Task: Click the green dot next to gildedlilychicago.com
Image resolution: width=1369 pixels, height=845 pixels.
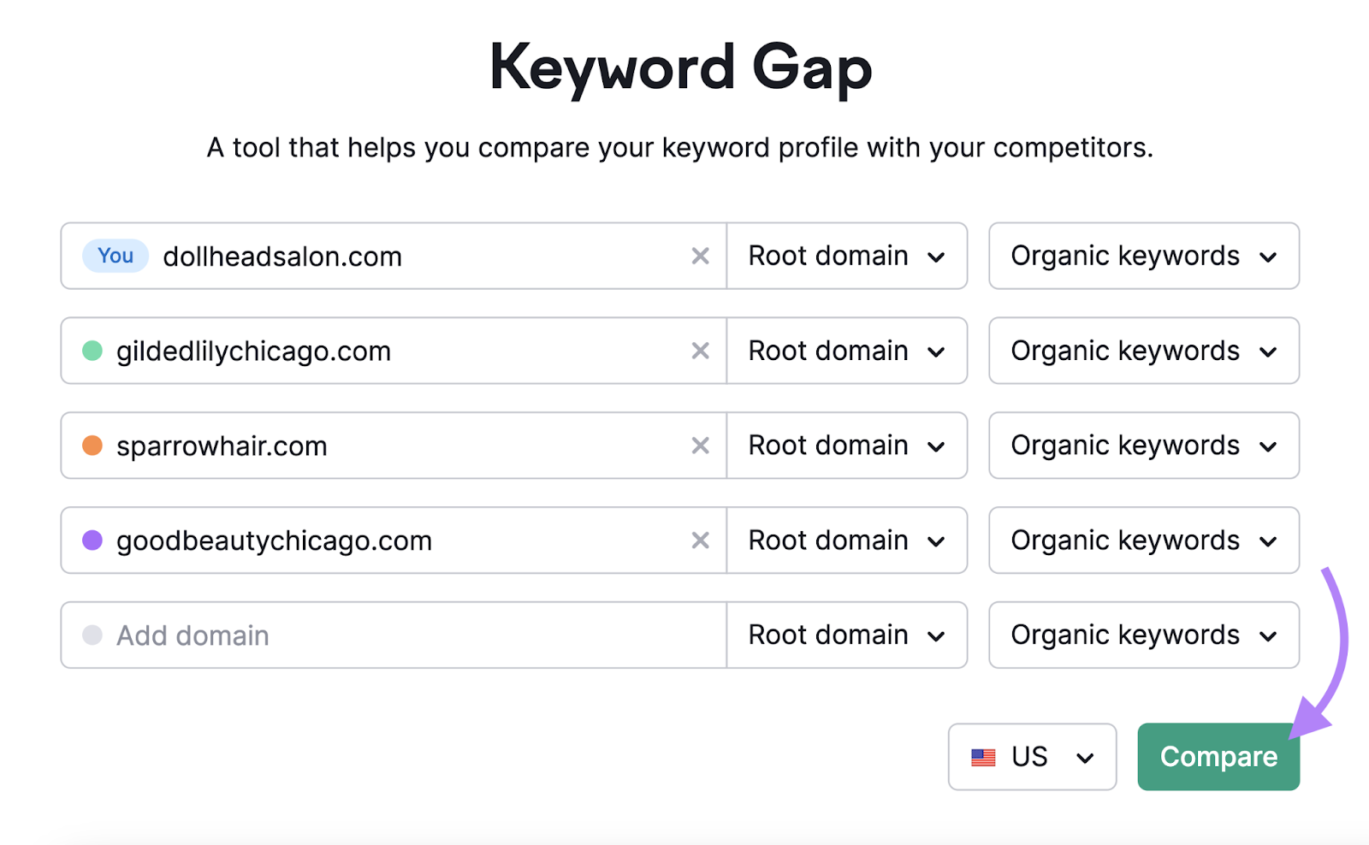Action: 92,351
